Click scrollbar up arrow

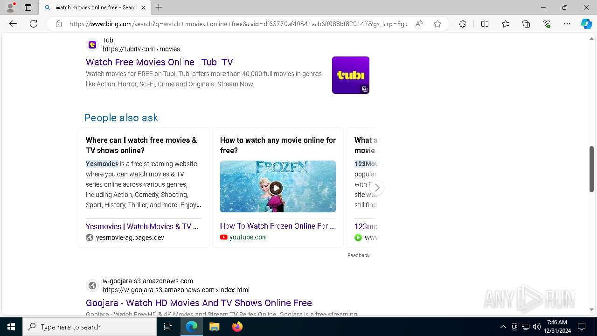[x=591, y=38]
